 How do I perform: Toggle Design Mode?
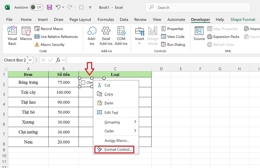pos(153,36)
